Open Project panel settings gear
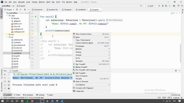184x103 pixels. [25, 9]
